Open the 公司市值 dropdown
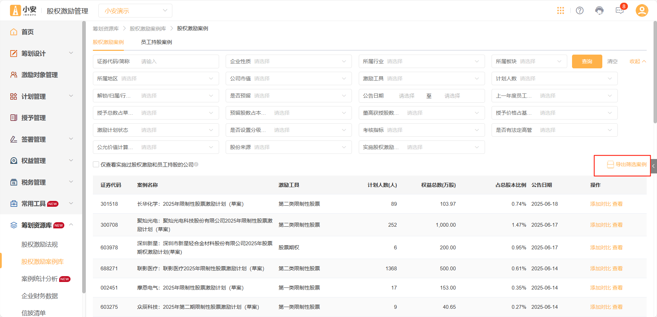This screenshot has height=317, width=657. point(289,79)
